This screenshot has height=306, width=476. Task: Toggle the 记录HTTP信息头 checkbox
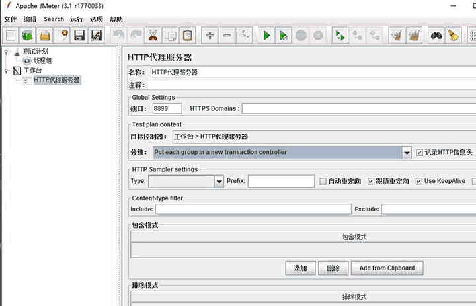[x=419, y=152]
